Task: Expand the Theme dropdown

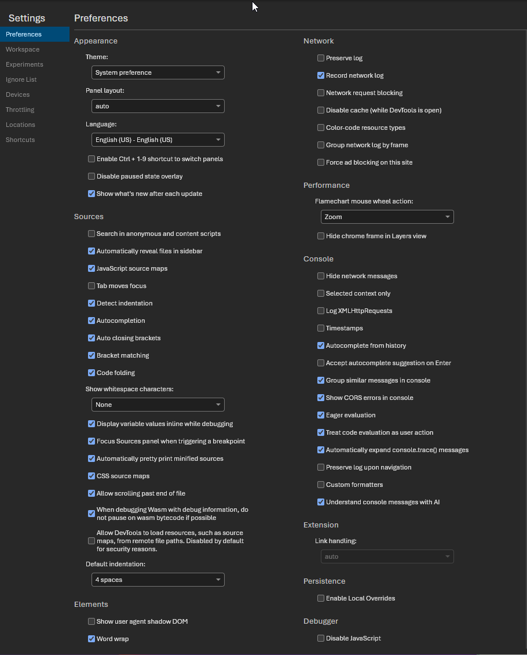Action: click(158, 72)
